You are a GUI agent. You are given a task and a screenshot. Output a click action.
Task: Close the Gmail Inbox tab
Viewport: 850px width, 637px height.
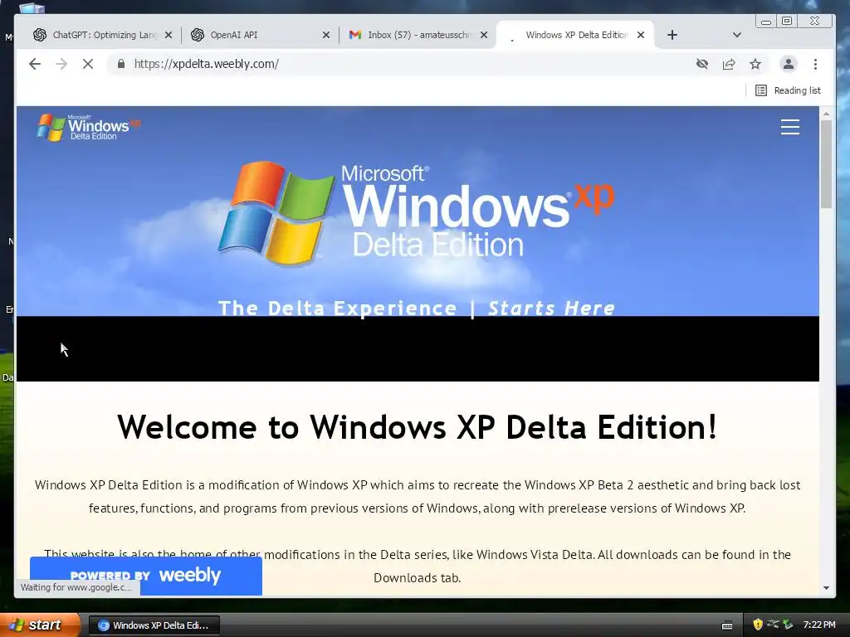tap(484, 35)
